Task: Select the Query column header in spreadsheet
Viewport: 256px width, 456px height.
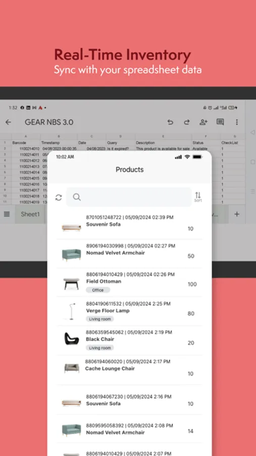Action: [x=112, y=143]
